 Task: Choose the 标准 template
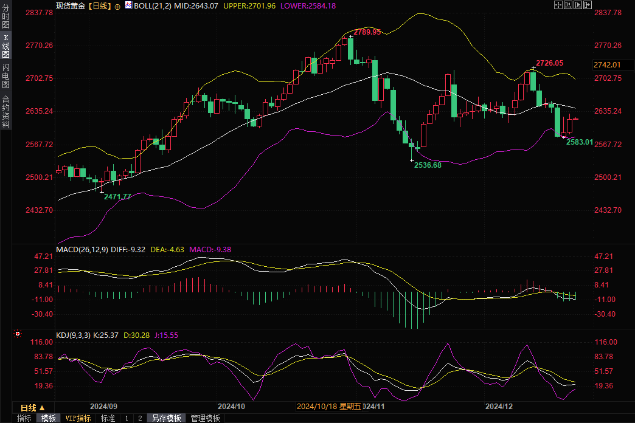108,418
